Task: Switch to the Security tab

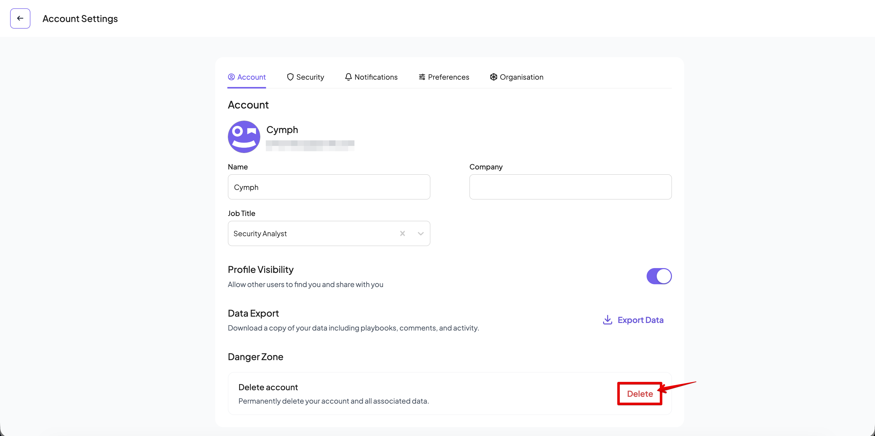Action: click(310, 77)
